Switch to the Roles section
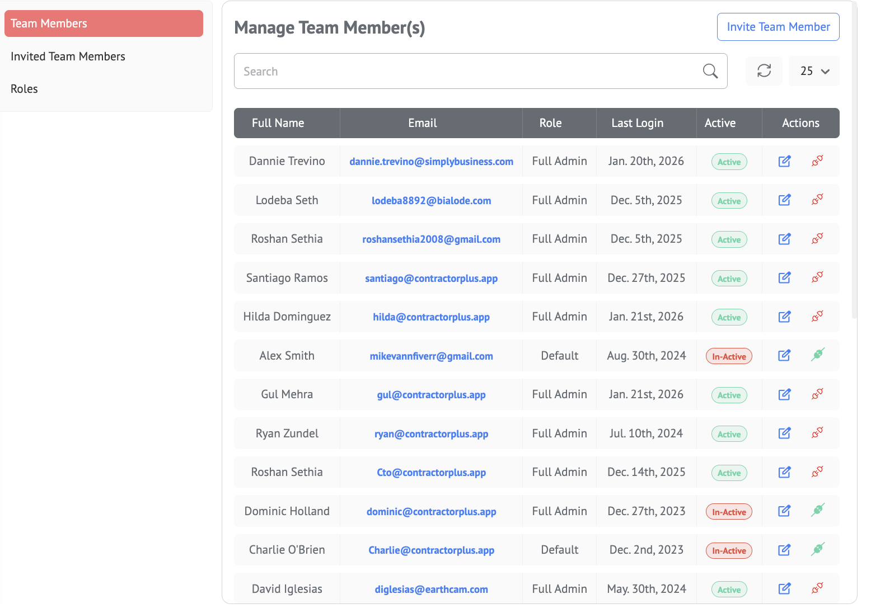The height and width of the screenshot is (613, 871). tap(25, 89)
